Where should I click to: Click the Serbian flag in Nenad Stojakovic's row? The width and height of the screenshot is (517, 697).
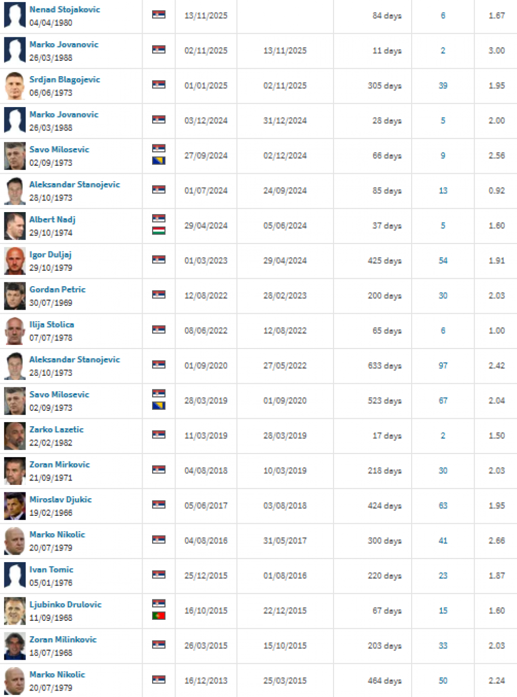pyautogui.click(x=159, y=14)
